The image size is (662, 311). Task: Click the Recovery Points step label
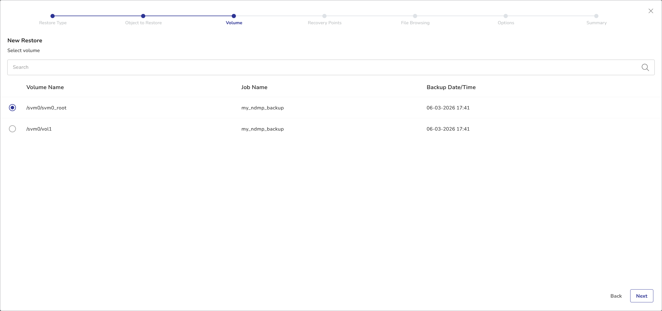(x=324, y=23)
